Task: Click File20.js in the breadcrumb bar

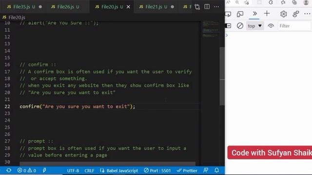Action: (17, 17)
